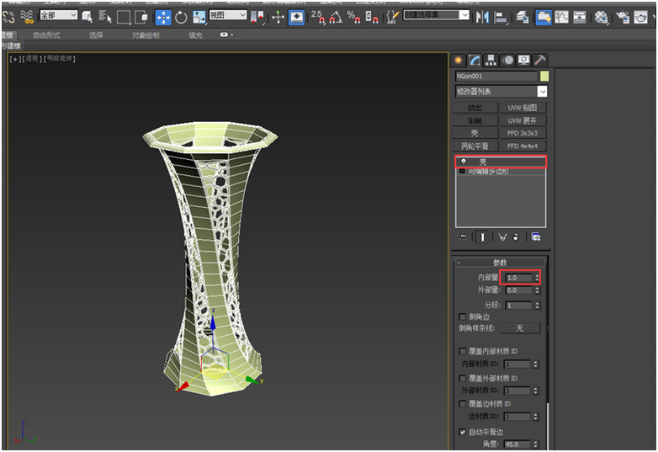Click the 内部量 value field
658x452 pixels.
519,278
